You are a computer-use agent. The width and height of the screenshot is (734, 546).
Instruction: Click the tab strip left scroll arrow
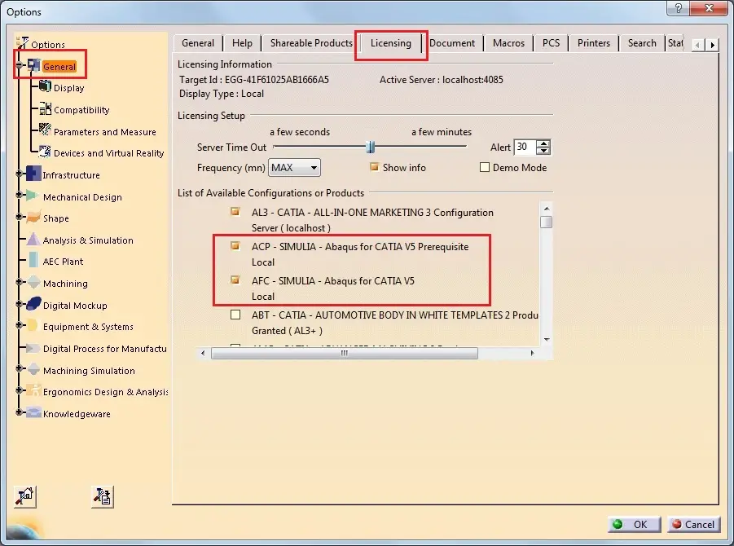point(698,45)
